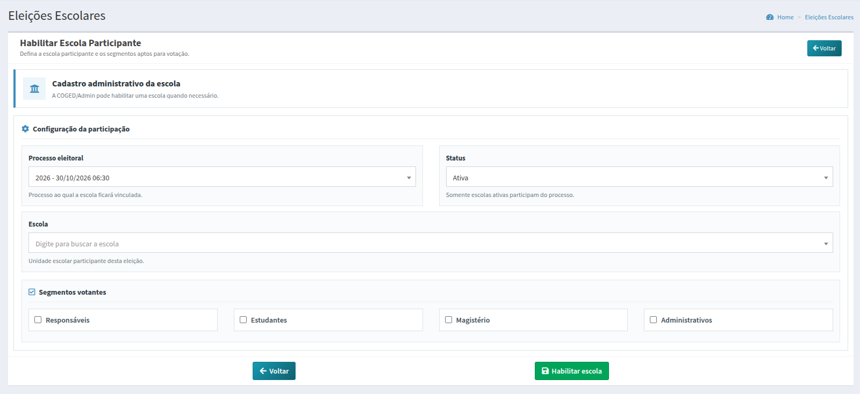
Task: Click the Home dashboard icon in breadcrumb
Action: pos(770,17)
